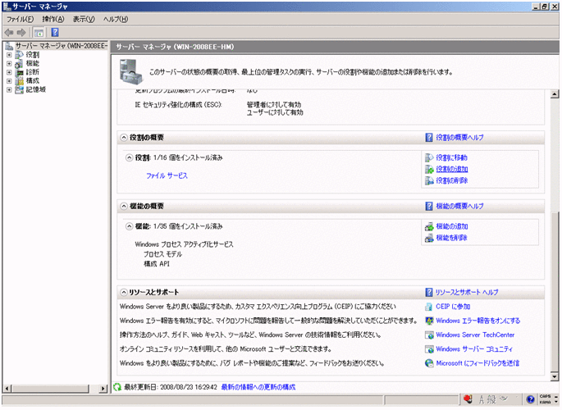562x410 pixels.
Task: Expand the 構成 tree node
Action: pyautogui.click(x=9, y=81)
